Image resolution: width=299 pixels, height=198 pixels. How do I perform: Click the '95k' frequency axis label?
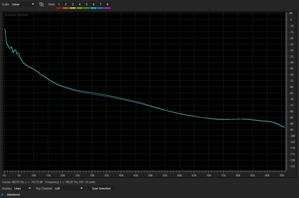(x=282, y=175)
